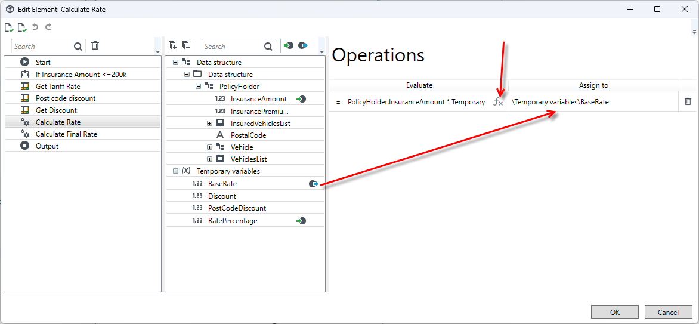Click the Evaluate column header
The height and width of the screenshot is (324, 699).
(x=419, y=85)
